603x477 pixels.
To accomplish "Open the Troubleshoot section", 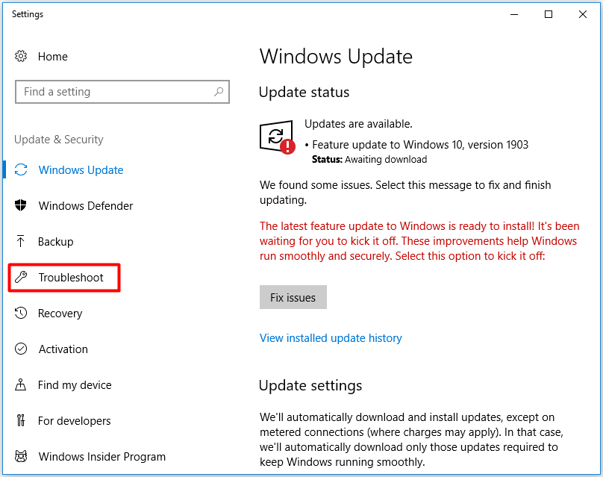I will click(71, 278).
